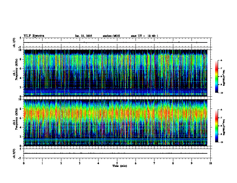Click the ch.2 "Frequency (kHz)" axis label
This screenshot has width=237, height=183.
tap(16, 119)
